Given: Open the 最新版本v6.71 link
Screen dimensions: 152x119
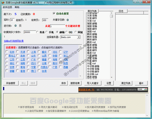Looking at the screenshot, I should pos(86,90).
